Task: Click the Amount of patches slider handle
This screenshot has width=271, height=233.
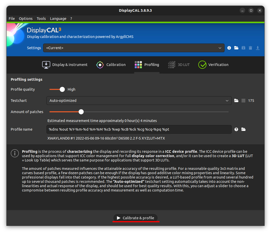Action: 81,112
